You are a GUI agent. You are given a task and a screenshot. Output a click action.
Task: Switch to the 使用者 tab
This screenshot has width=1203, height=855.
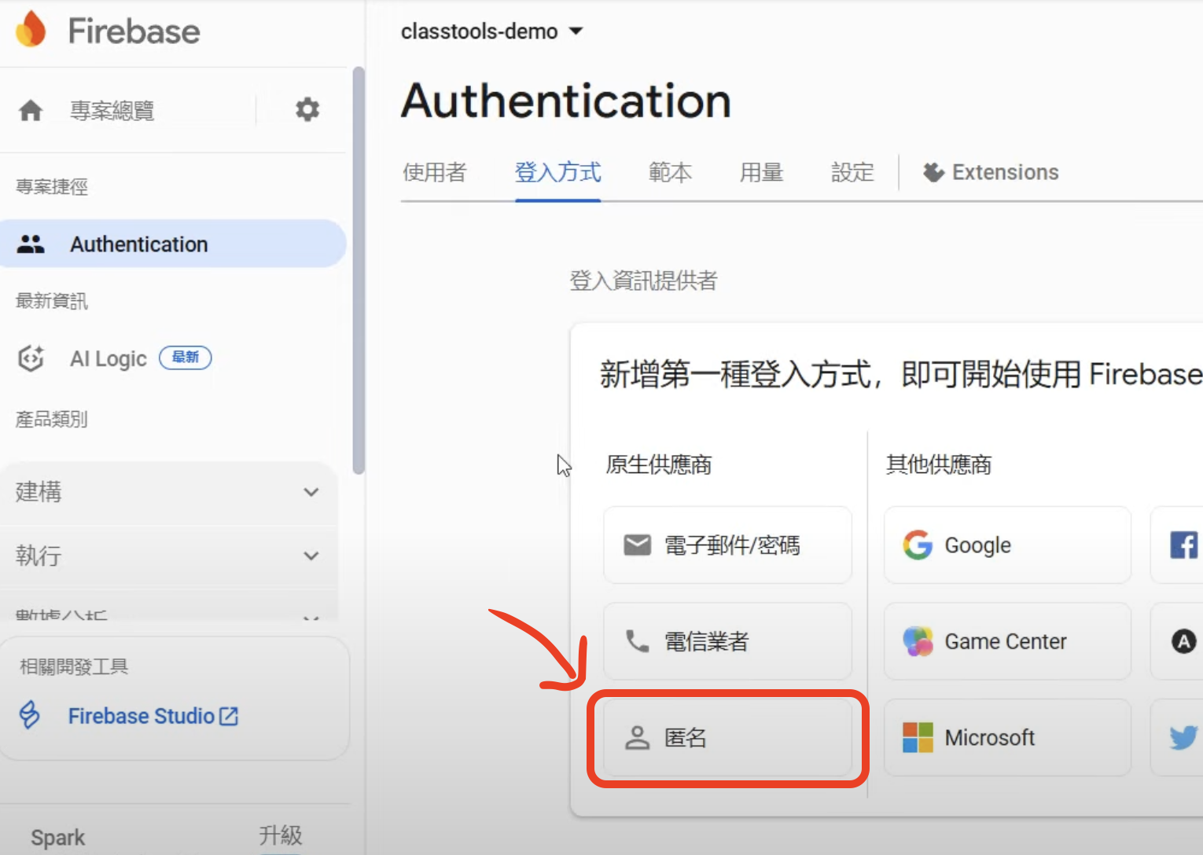point(435,172)
